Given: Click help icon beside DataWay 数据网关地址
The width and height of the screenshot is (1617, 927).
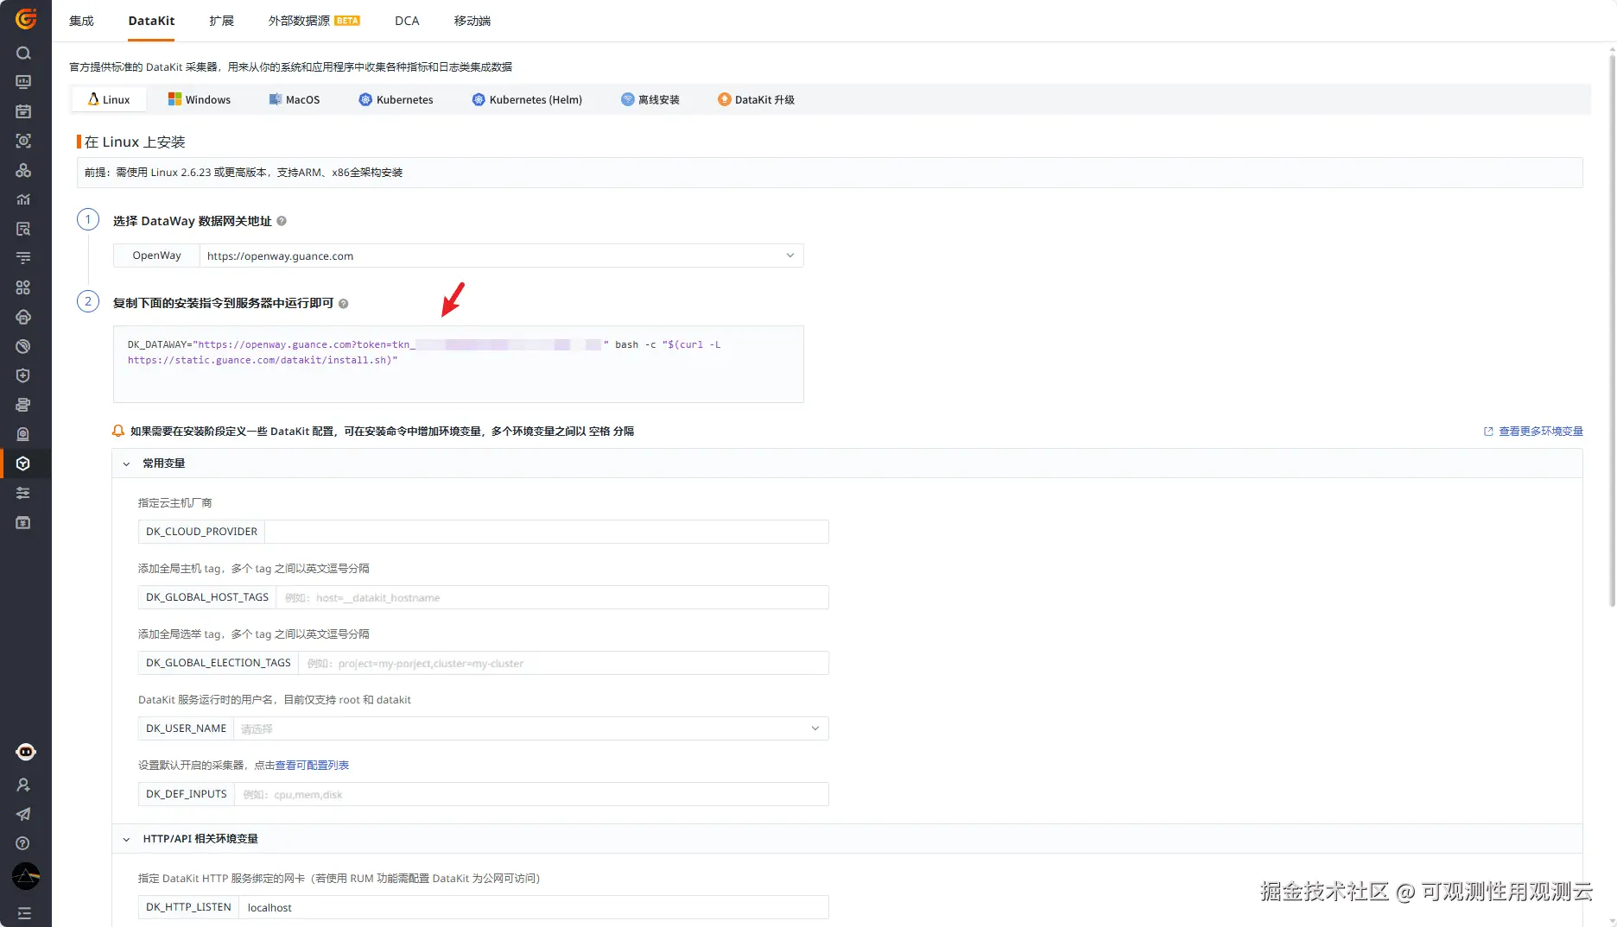Looking at the screenshot, I should click(282, 221).
